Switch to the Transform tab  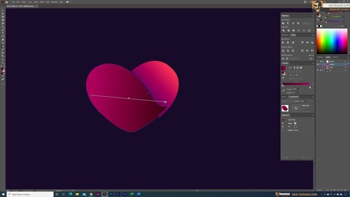pyautogui.click(x=285, y=35)
